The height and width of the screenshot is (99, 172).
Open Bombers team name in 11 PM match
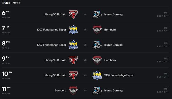60,91
